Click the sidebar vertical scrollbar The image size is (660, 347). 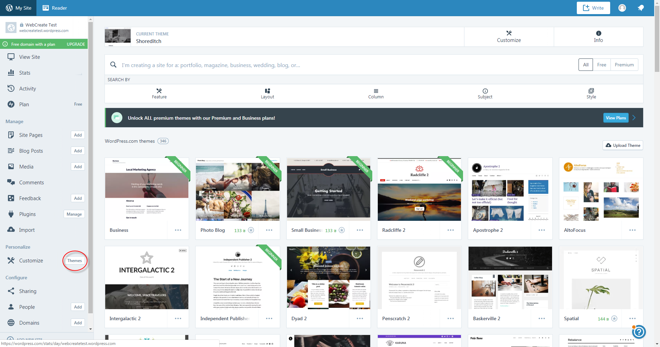pos(90,167)
